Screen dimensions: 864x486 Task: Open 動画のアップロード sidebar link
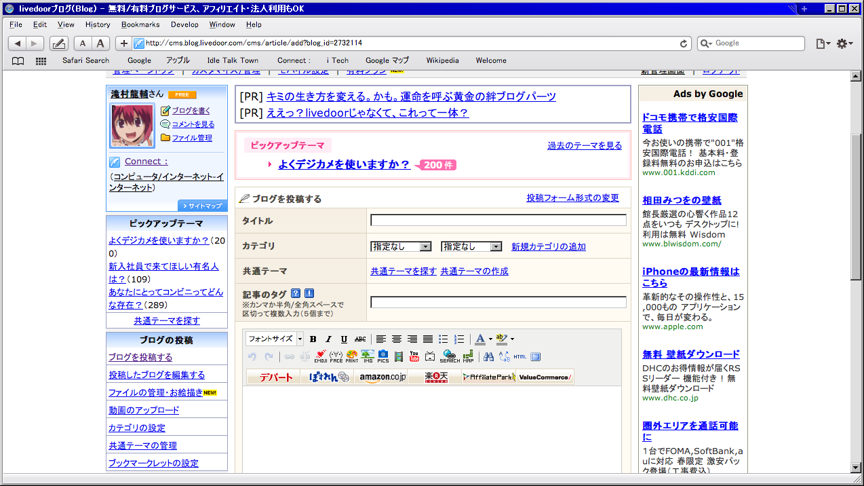click(x=144, y=410)
